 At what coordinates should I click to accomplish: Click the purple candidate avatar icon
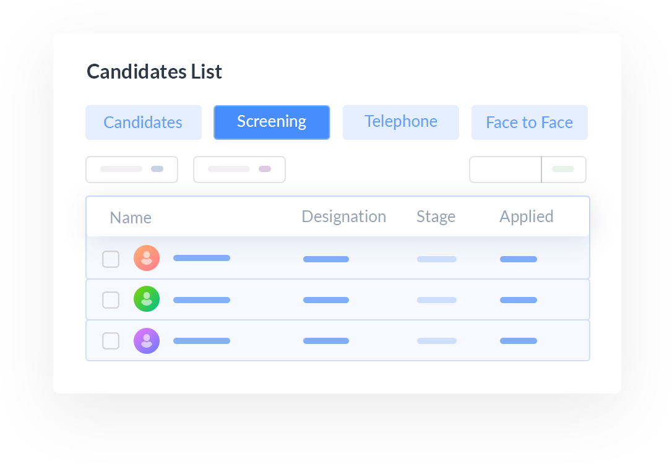tap(147, 341)
